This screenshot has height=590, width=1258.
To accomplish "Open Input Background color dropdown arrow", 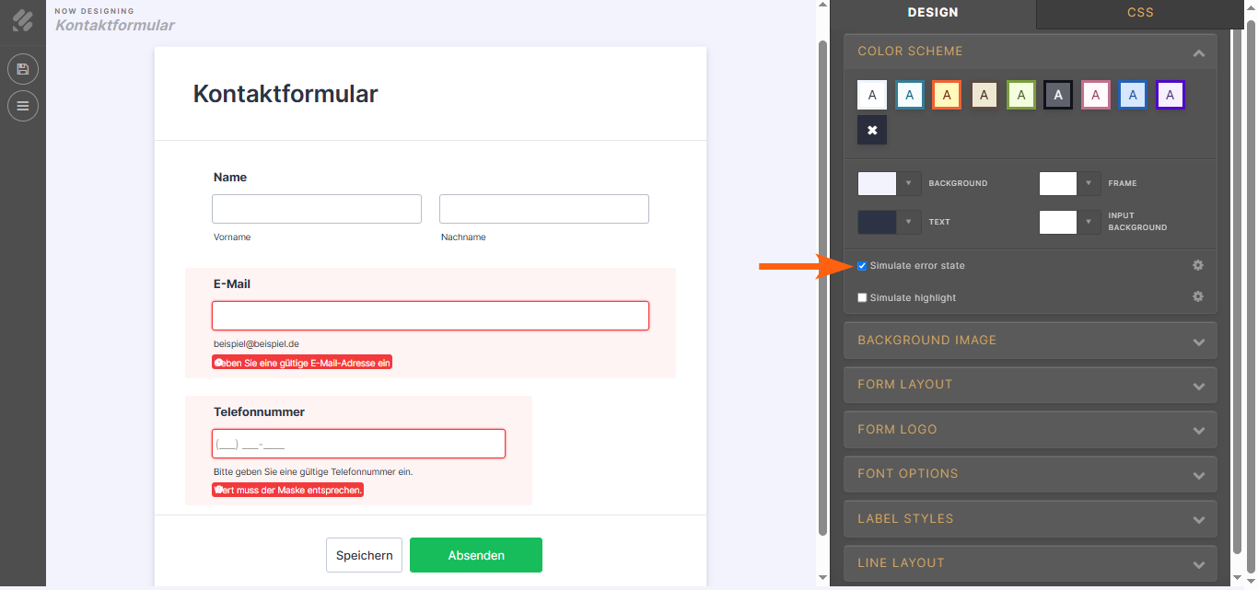I will coord(1089,222).
